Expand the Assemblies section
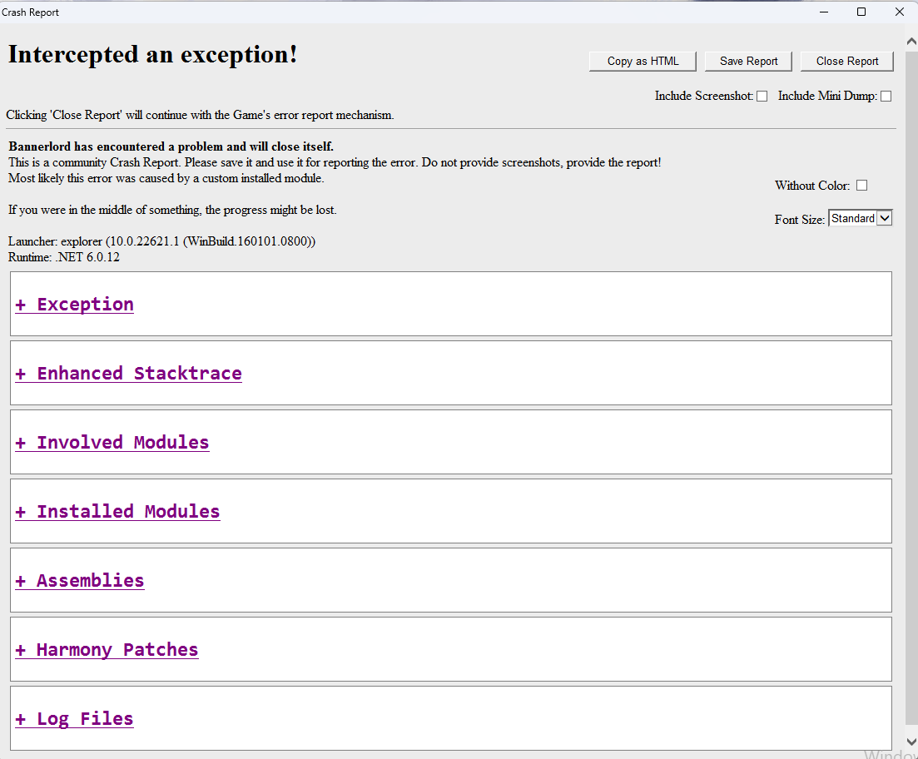 [80, 581]
